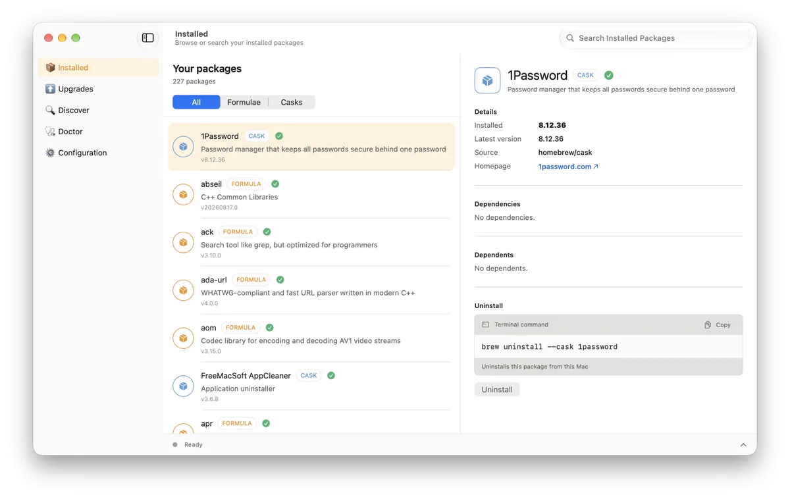
Task: Click the Configuration gear icon
Action: (x=51, y=153)
